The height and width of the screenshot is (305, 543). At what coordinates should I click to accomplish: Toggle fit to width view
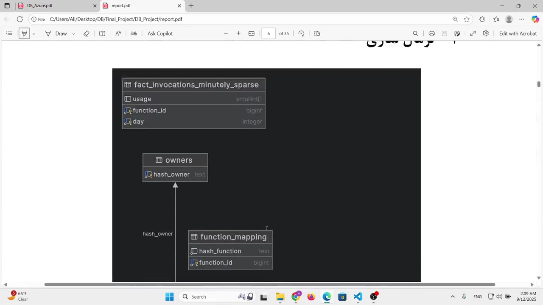click(252, 33)
